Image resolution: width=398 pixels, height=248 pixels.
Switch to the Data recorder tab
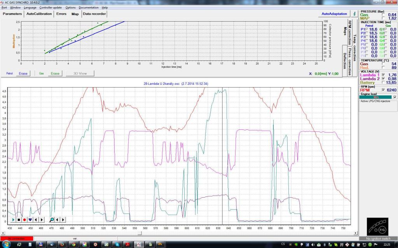[94, 14]
